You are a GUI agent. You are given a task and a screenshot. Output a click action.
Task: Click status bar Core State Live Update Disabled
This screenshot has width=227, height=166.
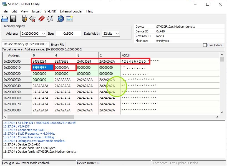[189, 163]
